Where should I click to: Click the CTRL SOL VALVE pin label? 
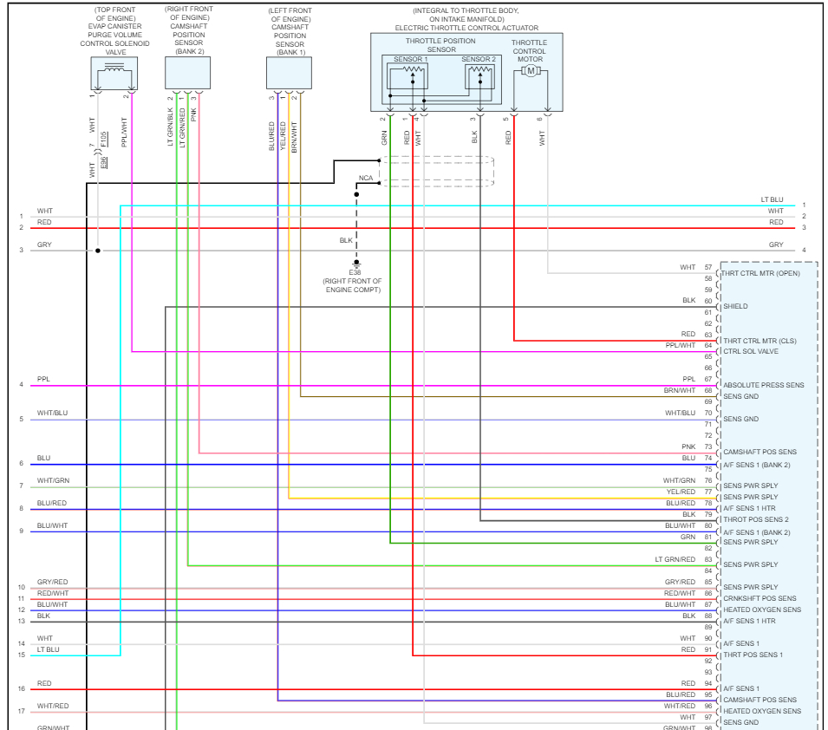click(x=750, y=351)
